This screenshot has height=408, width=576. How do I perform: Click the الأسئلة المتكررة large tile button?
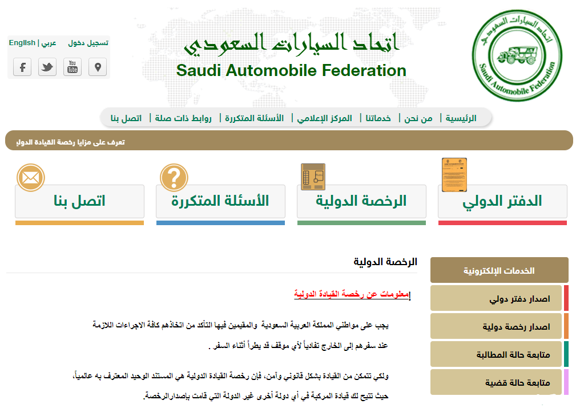(220, 201)
